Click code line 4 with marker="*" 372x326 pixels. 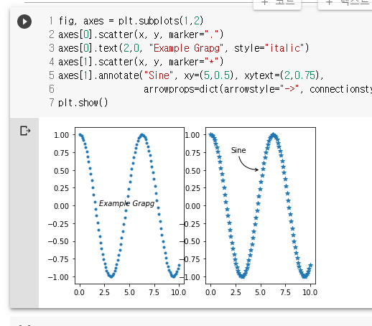coord(141,62)
